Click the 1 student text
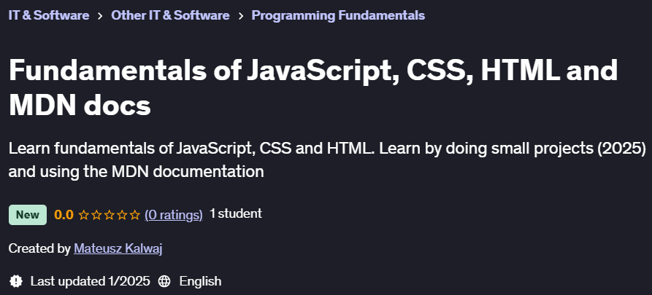 click(235, 214)
